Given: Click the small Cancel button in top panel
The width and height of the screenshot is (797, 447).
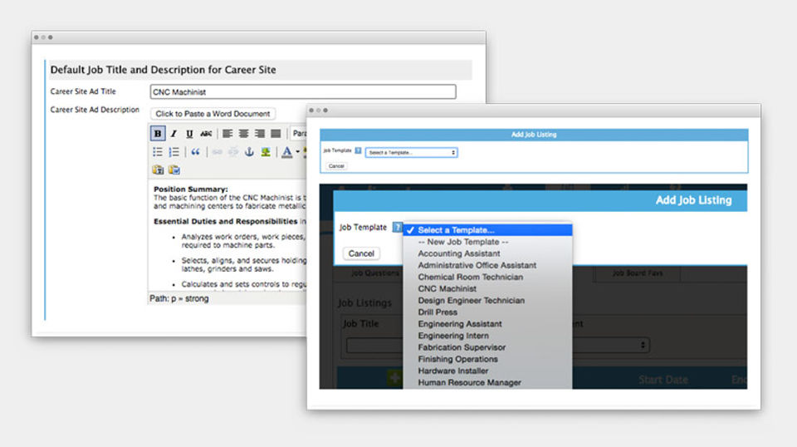Looking at the screenshot, I should click(x=336, y=166).
